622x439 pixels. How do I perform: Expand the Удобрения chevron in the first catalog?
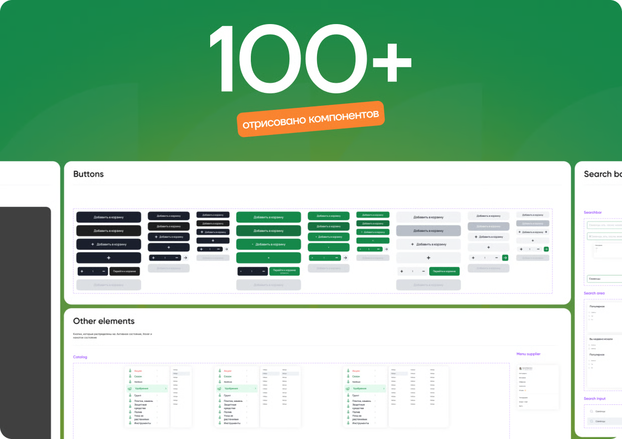coord(166,388)
